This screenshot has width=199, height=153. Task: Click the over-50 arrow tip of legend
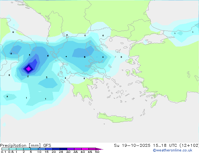point(99,149)
